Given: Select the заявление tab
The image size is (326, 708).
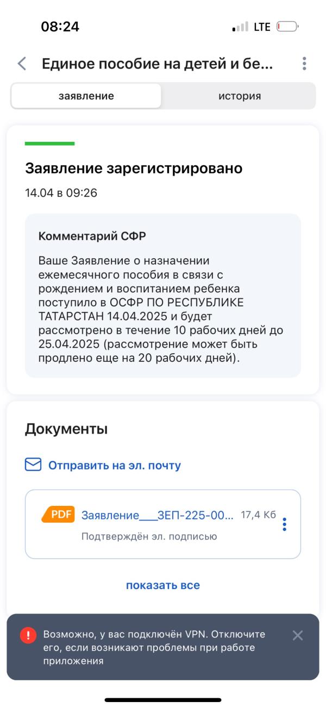Looking at the screenshot, I should (86, 96).
